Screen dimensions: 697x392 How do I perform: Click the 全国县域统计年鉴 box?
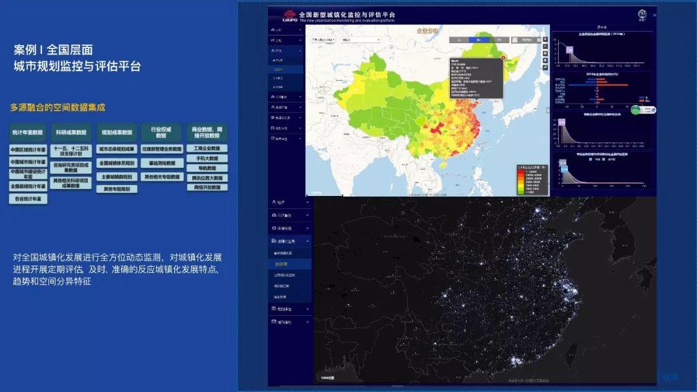coord(28,186)
